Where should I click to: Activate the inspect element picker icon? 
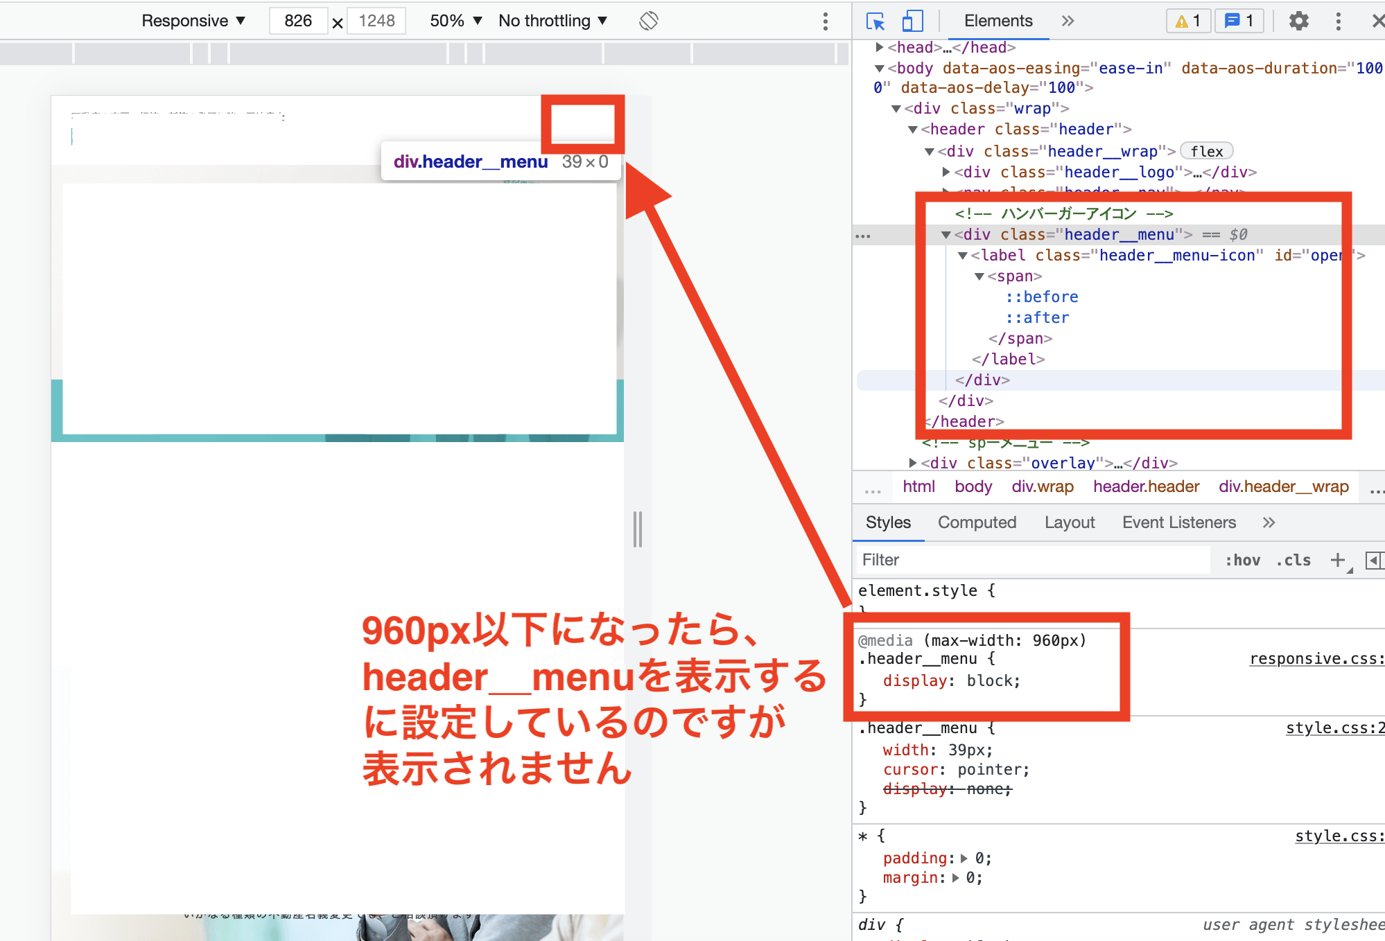click(x=876, y=21)
